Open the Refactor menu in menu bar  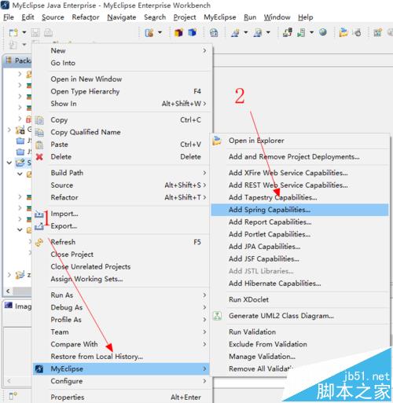tap(86, 17)
